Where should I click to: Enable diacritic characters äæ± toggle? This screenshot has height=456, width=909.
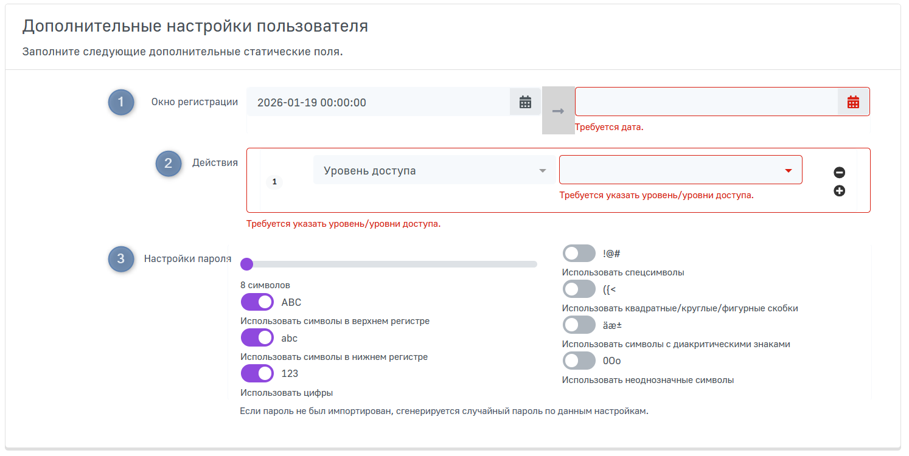(579, 325)
